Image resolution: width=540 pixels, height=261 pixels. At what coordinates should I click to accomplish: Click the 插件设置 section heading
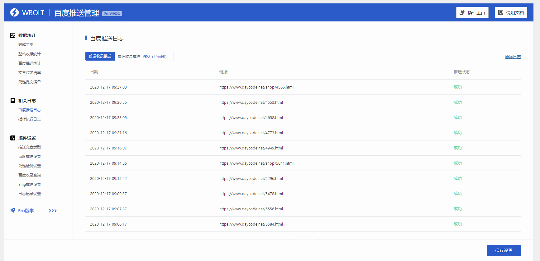pyautogui.click(x=27, y=138)
